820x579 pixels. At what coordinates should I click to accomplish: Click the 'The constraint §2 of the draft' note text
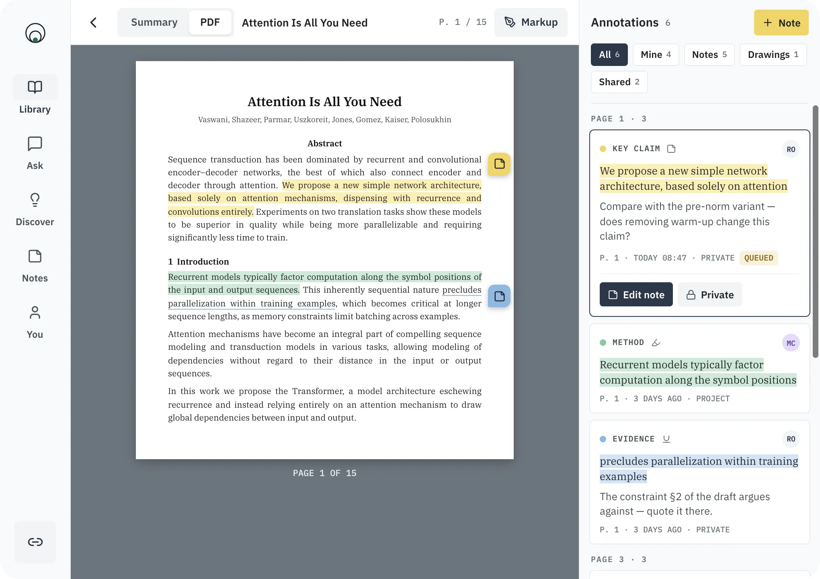point(685,504)
